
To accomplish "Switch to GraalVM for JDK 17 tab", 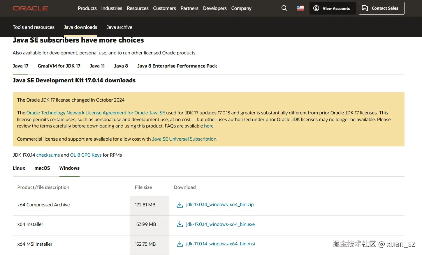I will [x=59, y=66].
